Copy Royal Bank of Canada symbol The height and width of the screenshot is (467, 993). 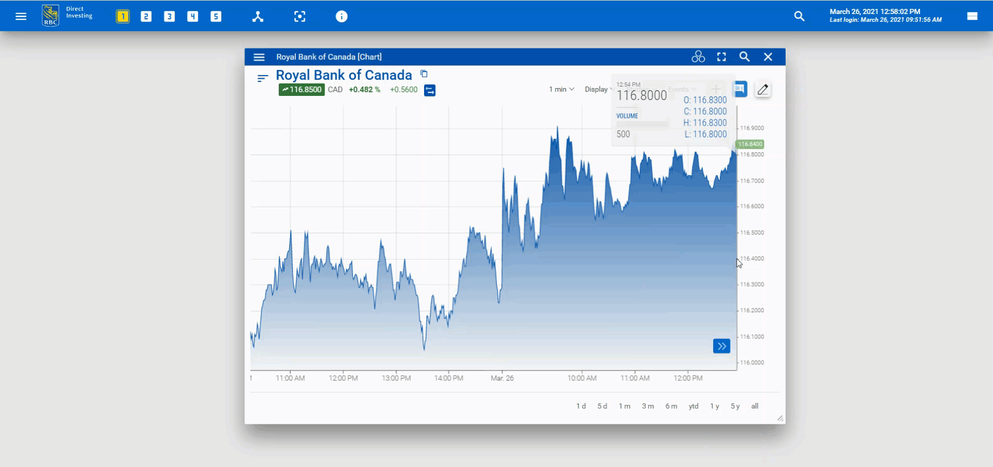[x=424, y=74]
